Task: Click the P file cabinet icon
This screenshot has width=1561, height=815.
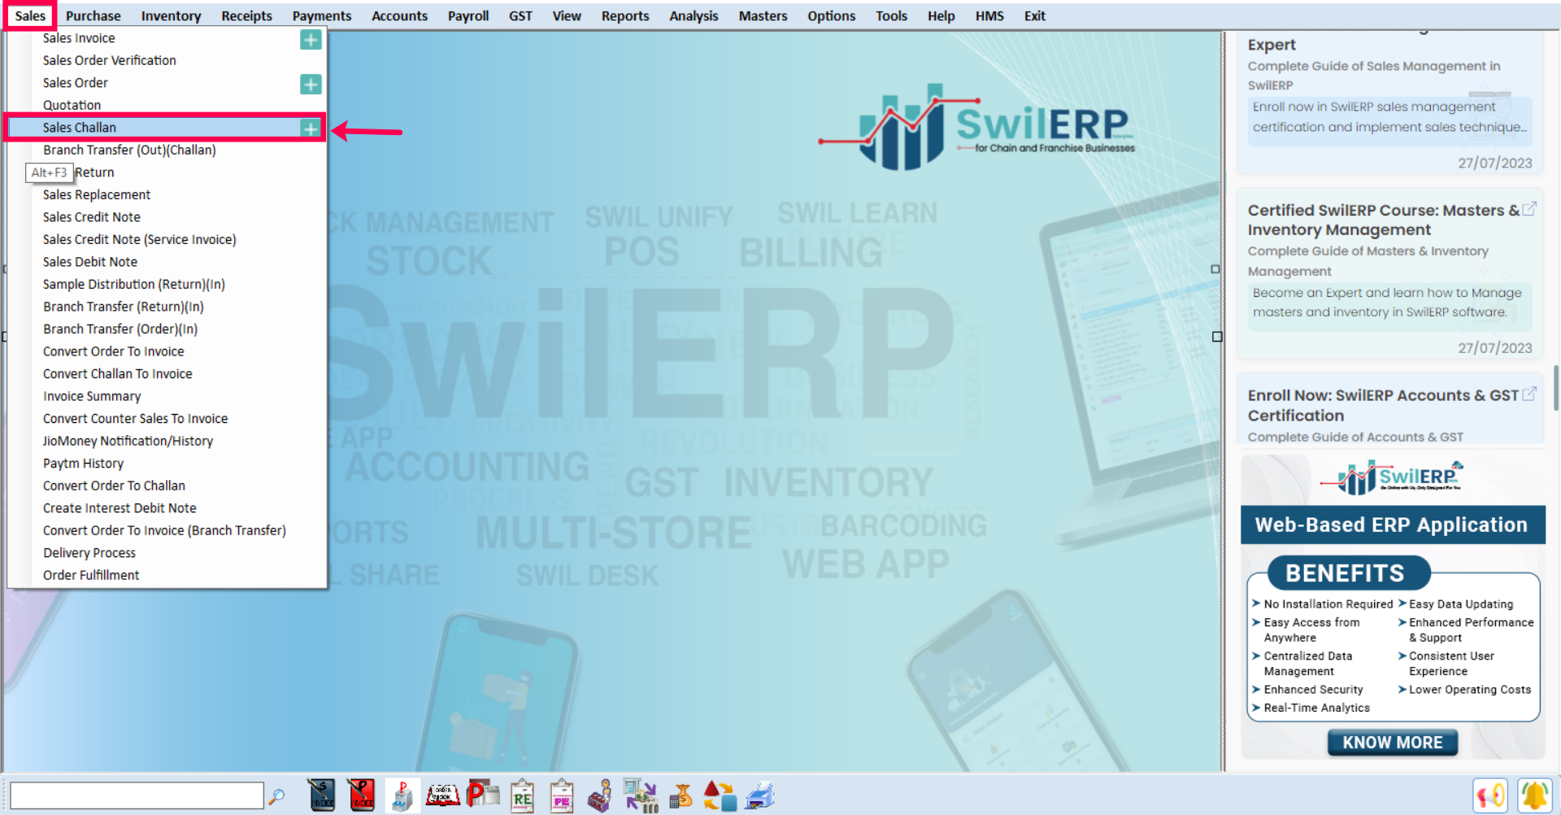Action: tap(402, 795)
